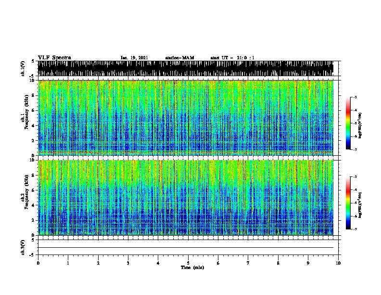
Task: Click the "3" tick on the time axis
Action: click(x=128, y=263)
